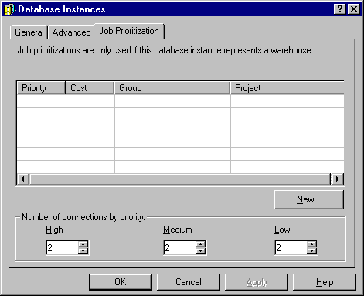The image size is (364, 296).
Task: Click the New... button
Action: (309, 199)
